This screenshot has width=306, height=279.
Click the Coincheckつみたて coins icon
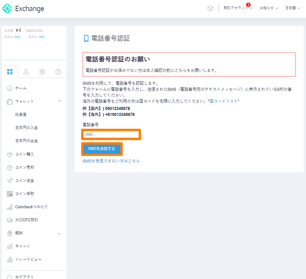pyautogui.click(x=10, y=207)
